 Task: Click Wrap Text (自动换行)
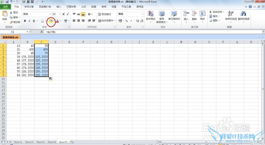(105, 14)
